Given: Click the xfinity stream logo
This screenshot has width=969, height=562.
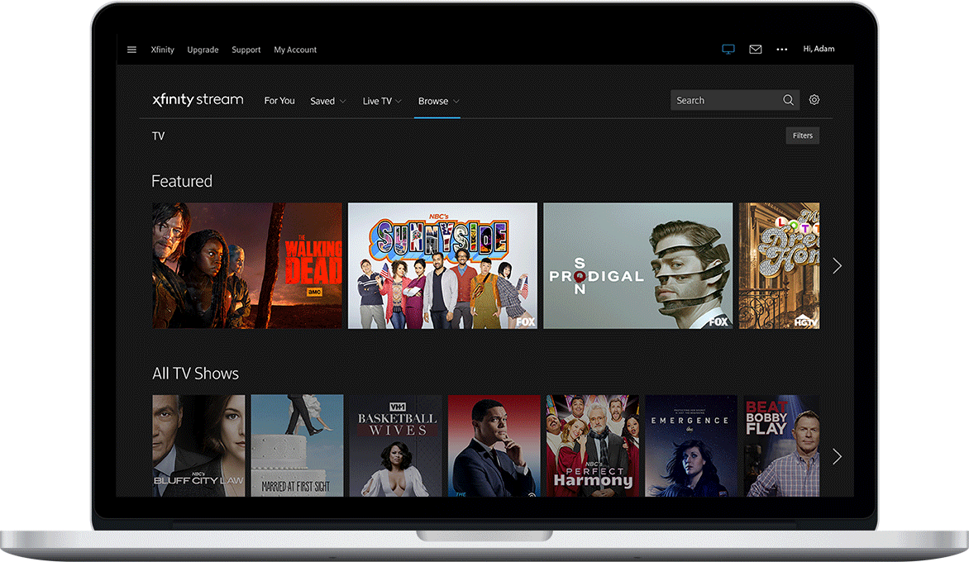Looking at the screenshot, I should (198, 99).
